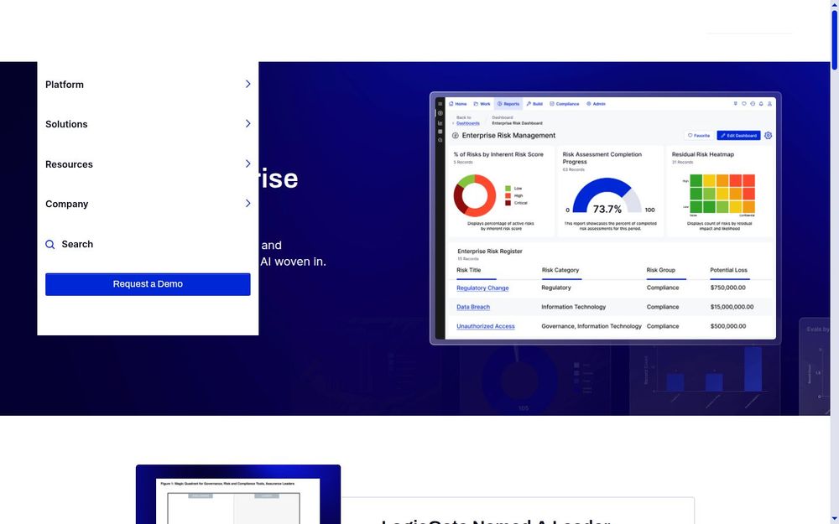Click the Potential Loss column header
839x524 pixels.
[x=728, y=270]
